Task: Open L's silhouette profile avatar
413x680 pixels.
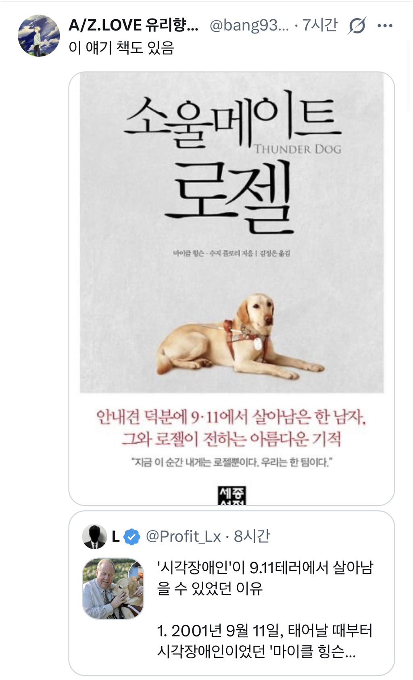Action: (x=94, y=537)
